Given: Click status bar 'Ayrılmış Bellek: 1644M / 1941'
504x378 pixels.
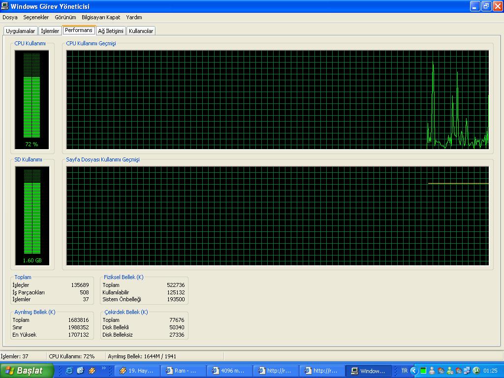Looking at the screenshot, I should click(142, 356).
